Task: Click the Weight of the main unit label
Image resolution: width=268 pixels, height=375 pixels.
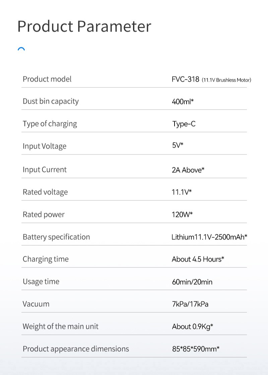Action: 61,326
